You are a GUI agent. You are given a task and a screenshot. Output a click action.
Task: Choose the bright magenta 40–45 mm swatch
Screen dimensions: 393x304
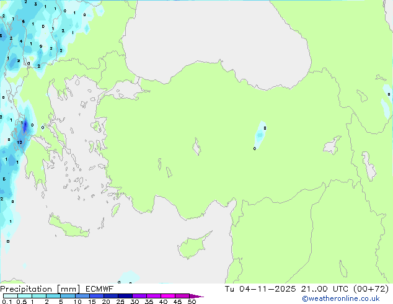(168, 296)
